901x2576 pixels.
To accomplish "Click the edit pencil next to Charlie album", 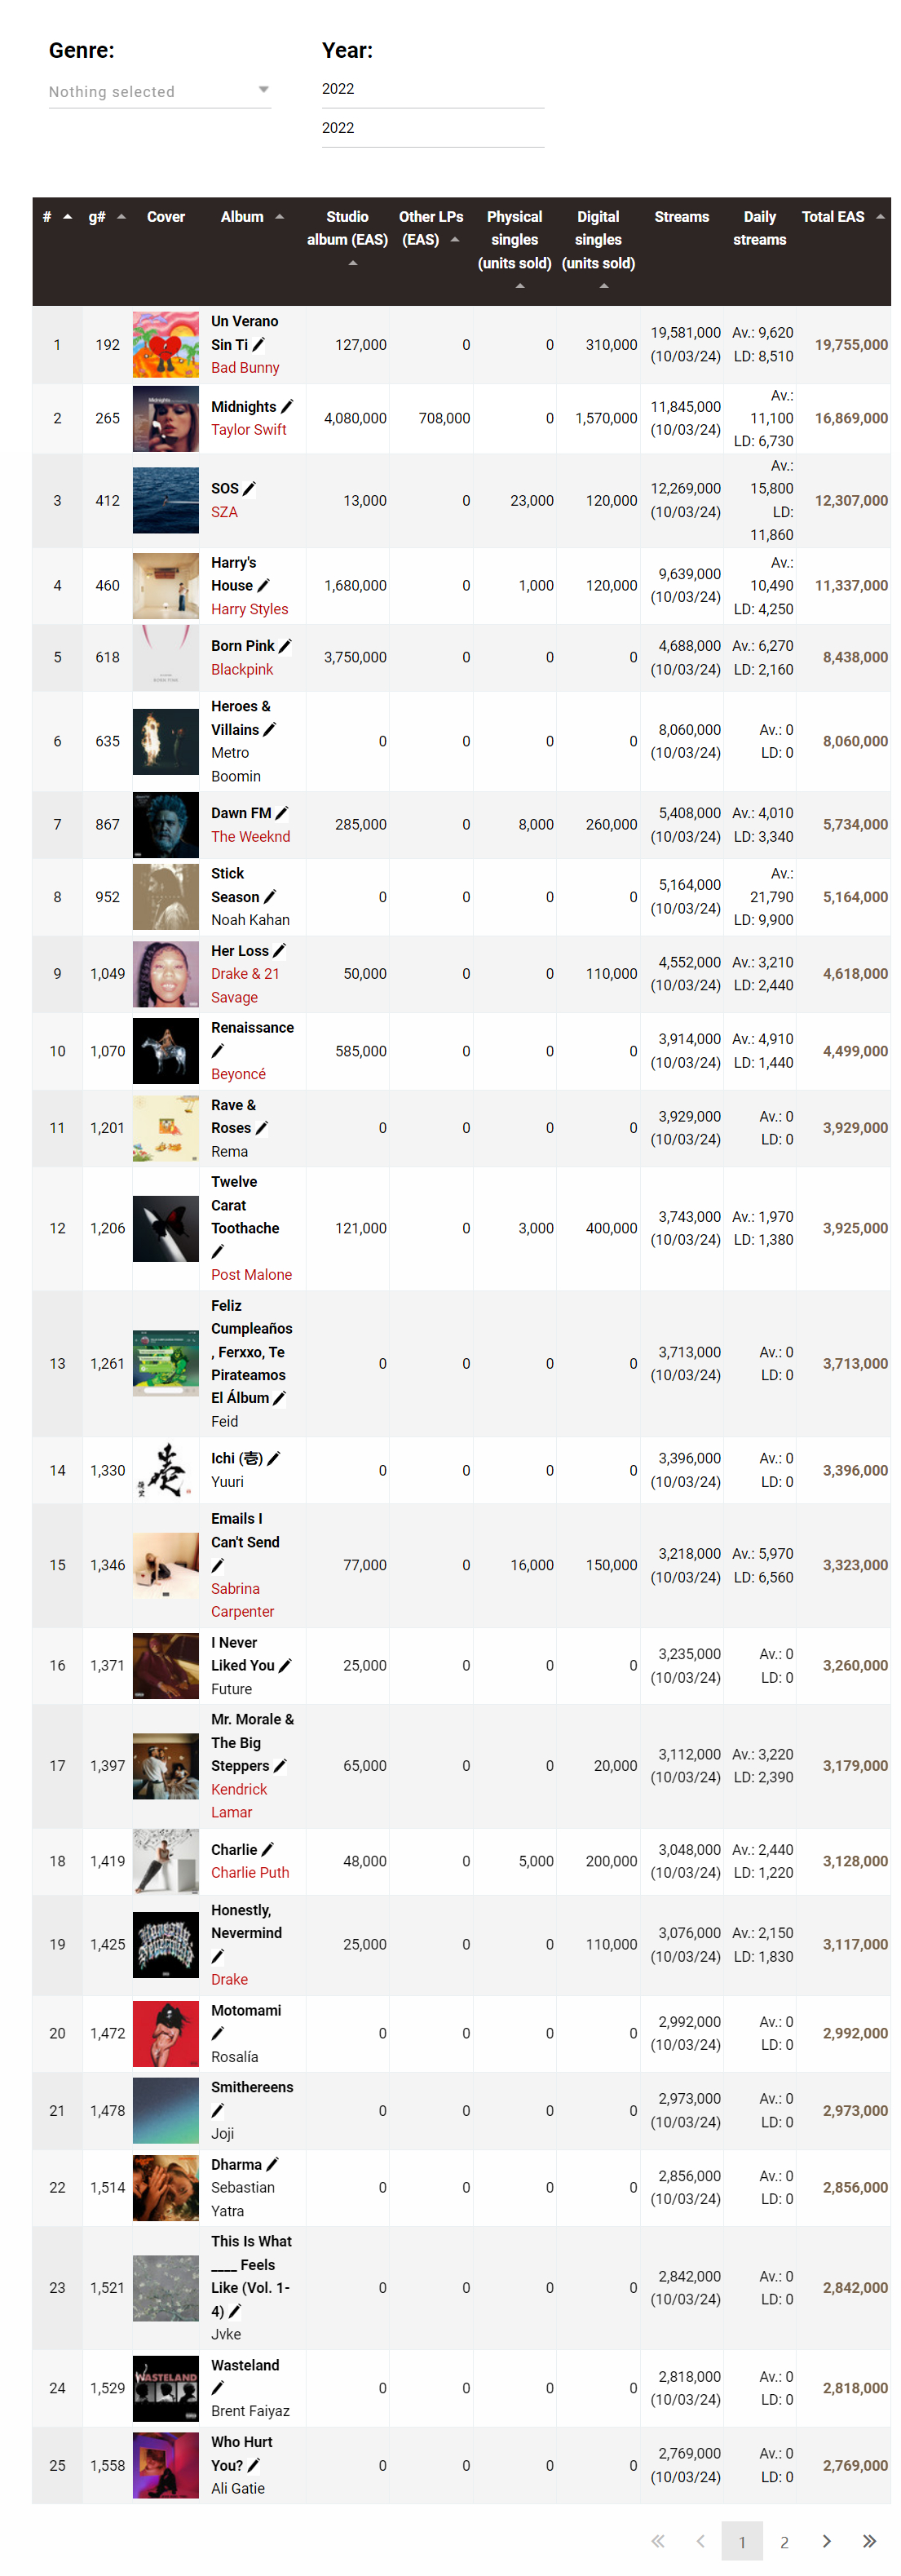I will 268,1849.
